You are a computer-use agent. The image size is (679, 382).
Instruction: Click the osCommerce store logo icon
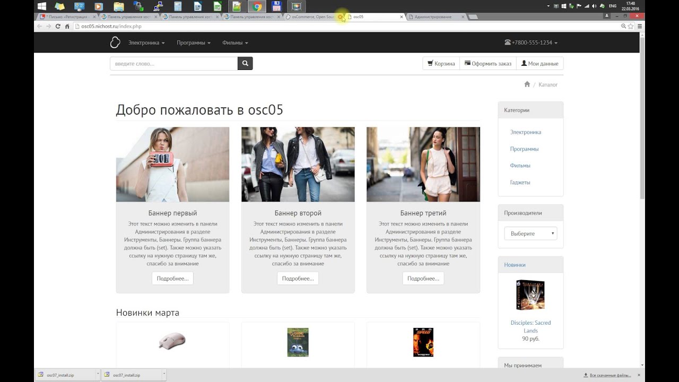(115, 42)
